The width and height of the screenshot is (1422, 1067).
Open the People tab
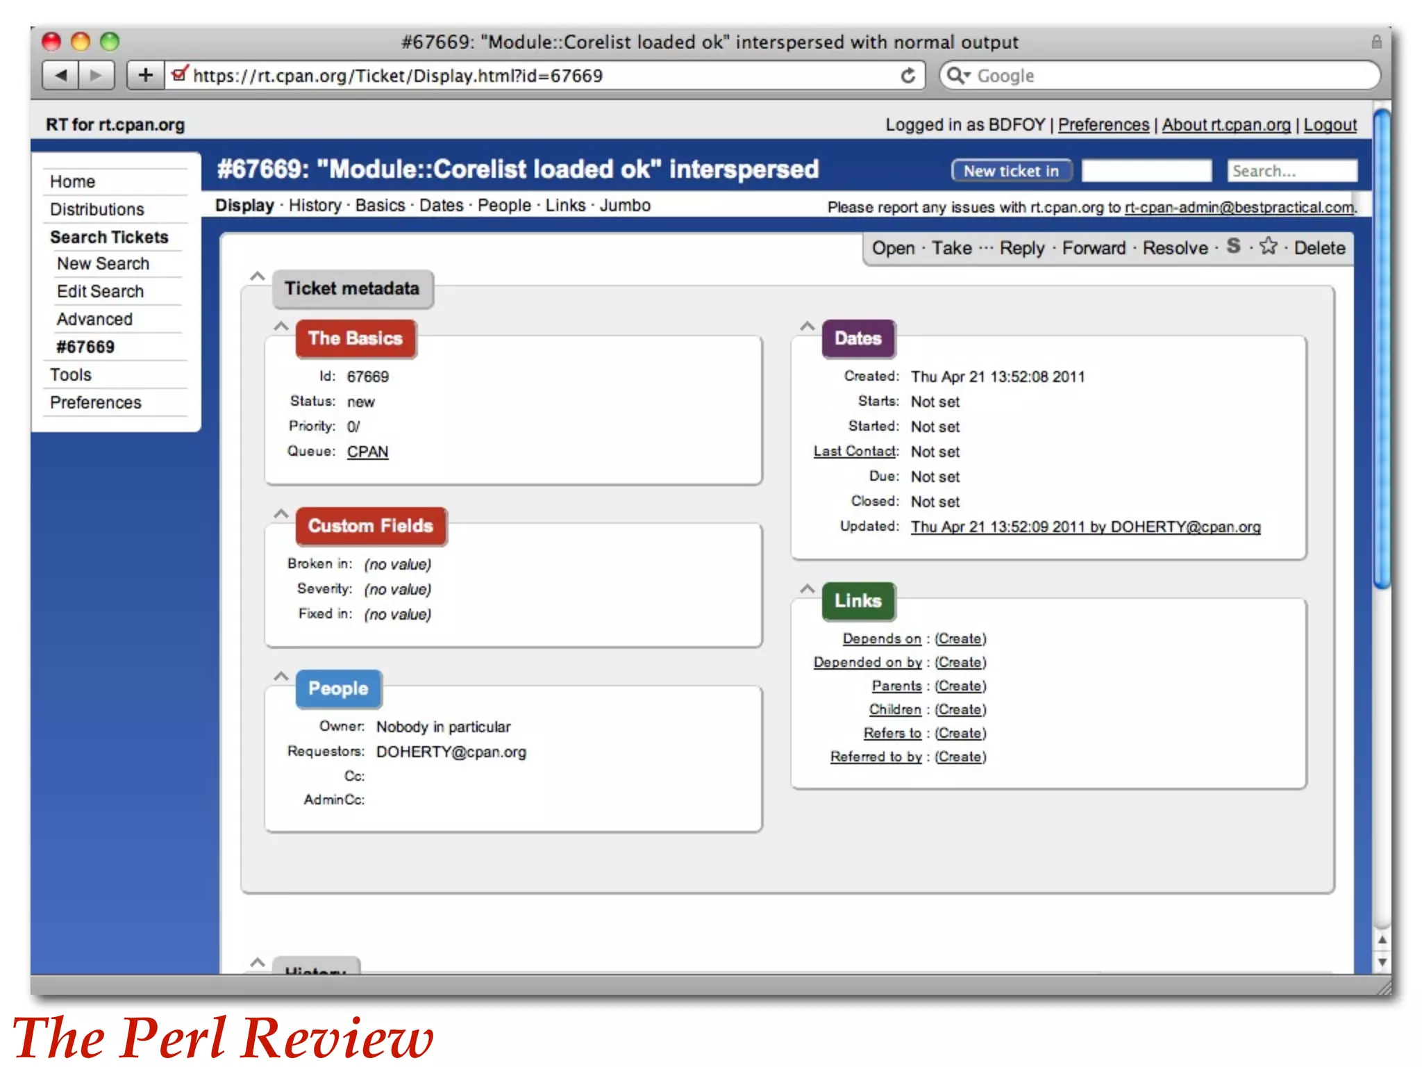click(x=504, y=206)
